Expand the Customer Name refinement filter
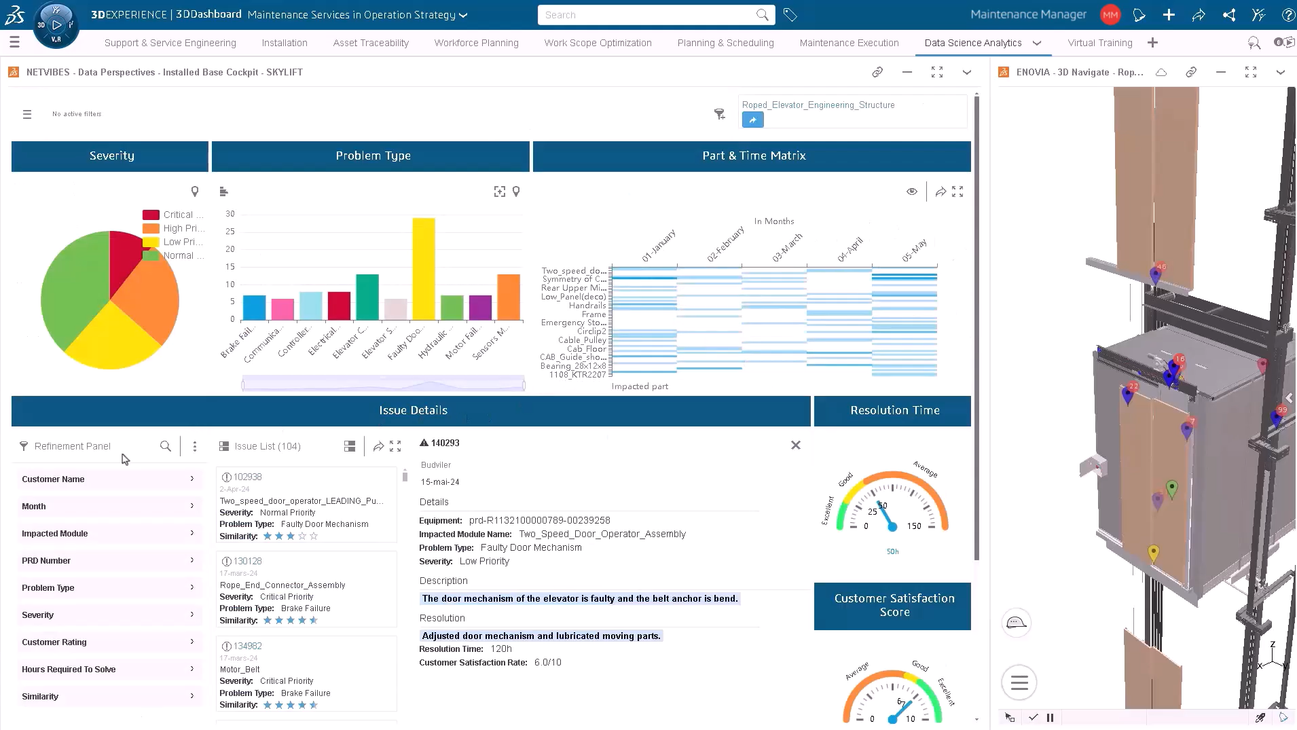Viewport: 1297px width, 730px height. pyautogui.click(x=109, y=479)
